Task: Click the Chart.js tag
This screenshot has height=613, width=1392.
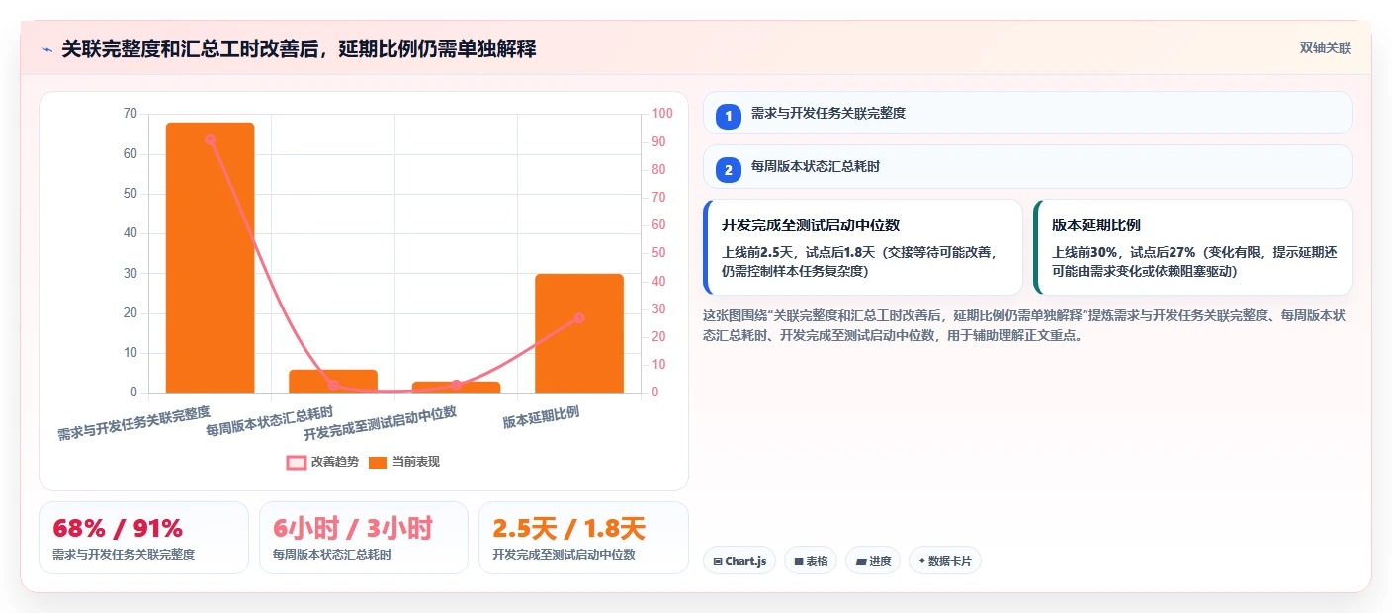Action: click(739, 561)
